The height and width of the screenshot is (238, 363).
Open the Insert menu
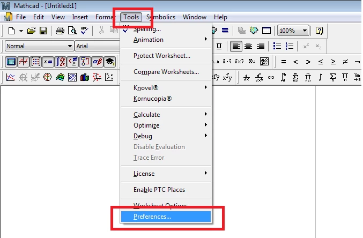[80, 17]
